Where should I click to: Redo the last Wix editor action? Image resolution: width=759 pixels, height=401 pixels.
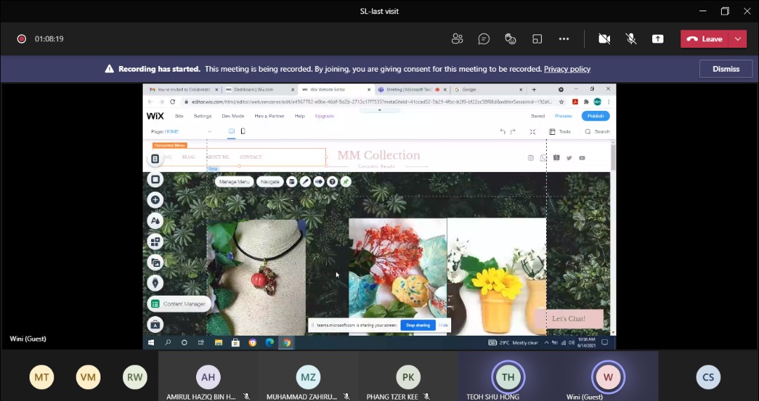coord(513,131)
